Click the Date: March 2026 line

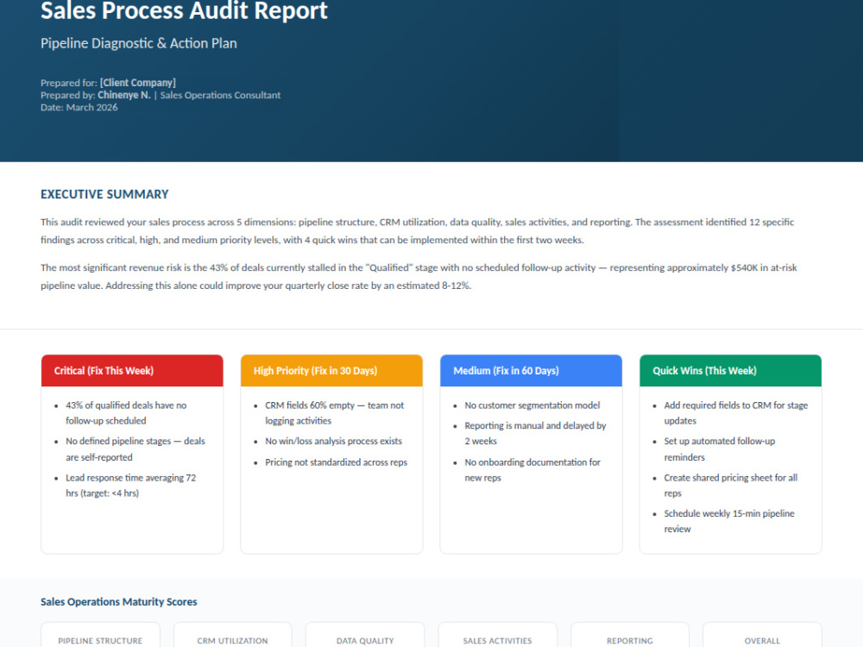click(79, 107)
